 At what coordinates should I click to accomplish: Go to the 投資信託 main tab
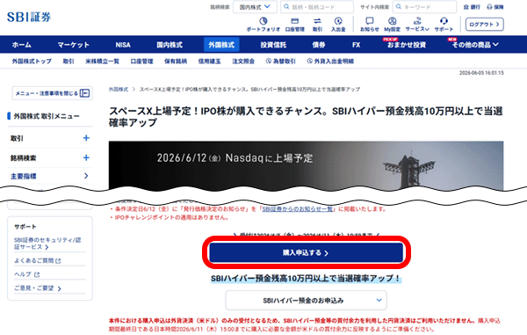click(273, 45)
